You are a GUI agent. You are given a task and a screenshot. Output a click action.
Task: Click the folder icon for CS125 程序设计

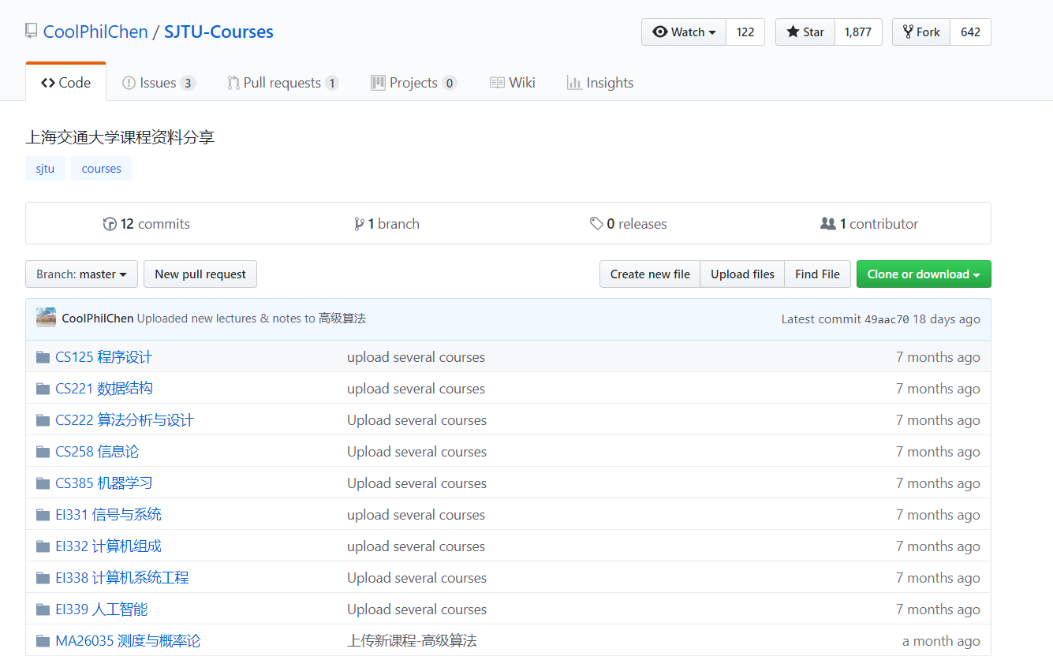click(43, 357)
